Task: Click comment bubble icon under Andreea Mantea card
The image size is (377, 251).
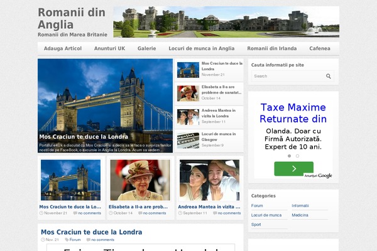Action: tap(215, 213)
